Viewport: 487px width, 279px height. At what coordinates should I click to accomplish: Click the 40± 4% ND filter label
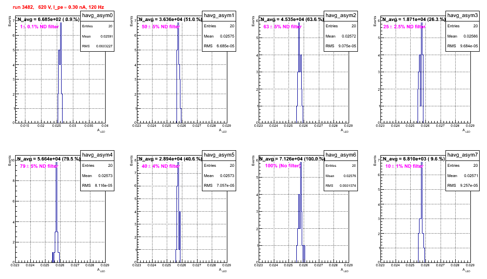click(160, 166)
